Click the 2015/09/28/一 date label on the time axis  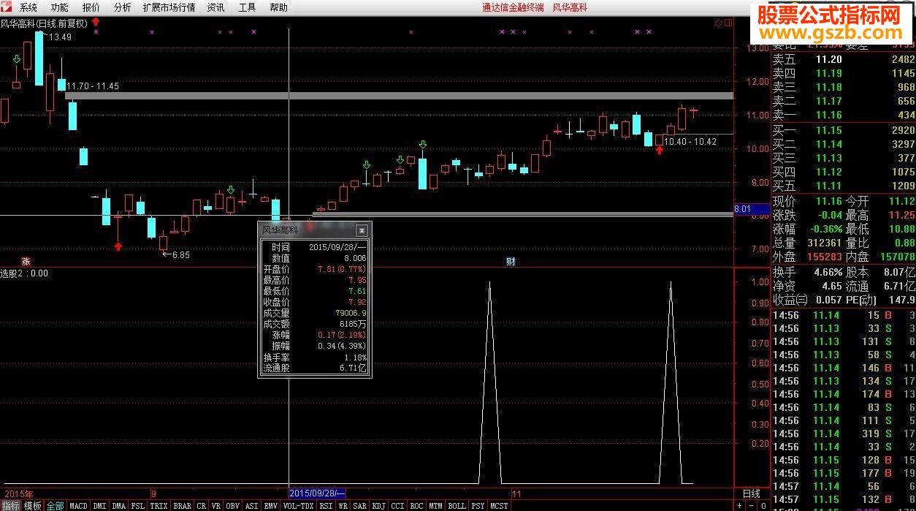click(317, 494)
